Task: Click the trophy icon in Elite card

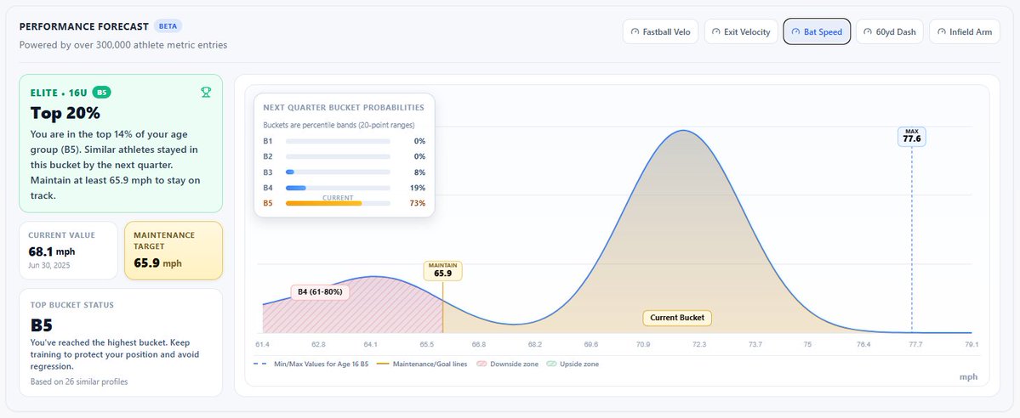Action: 206,93
